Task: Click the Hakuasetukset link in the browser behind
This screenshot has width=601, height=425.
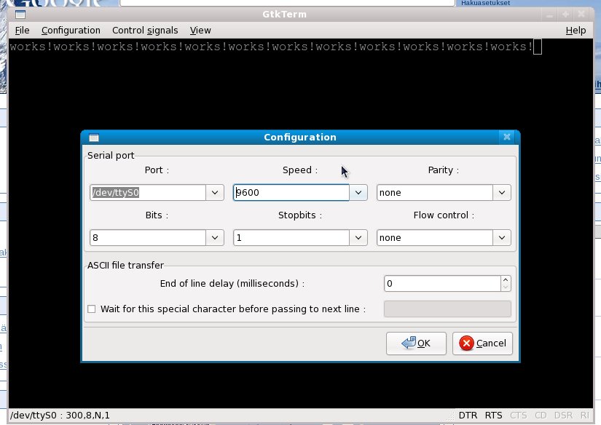Action: tap(486, 3)
